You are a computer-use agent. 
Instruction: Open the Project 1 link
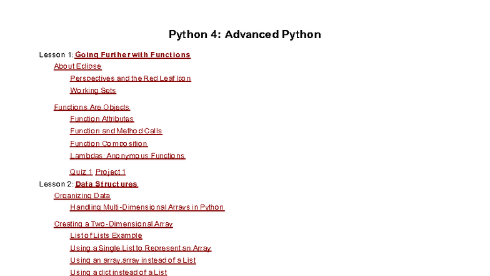tap(111, 172)
